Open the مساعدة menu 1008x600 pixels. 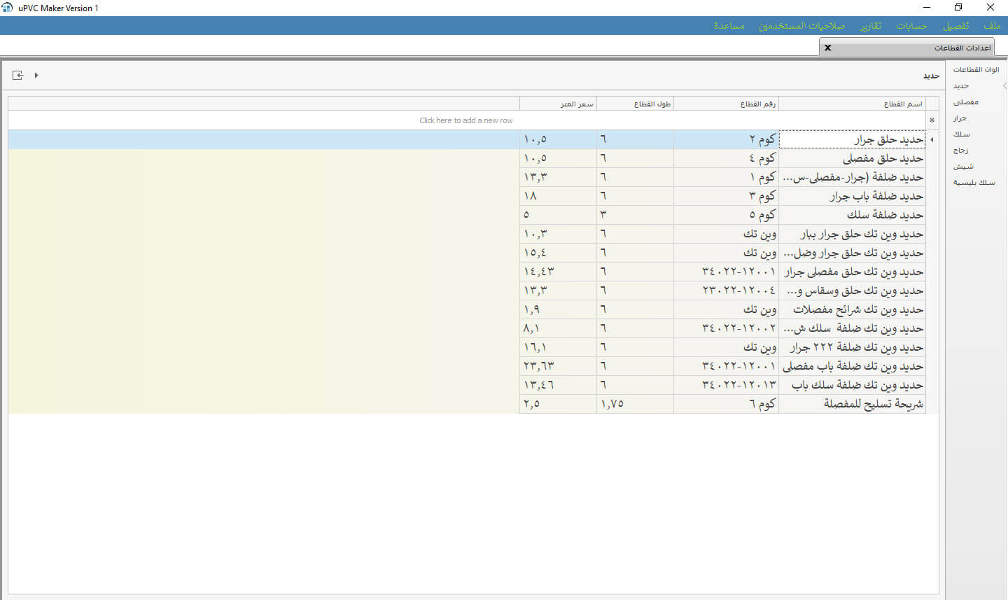pyautogui.click(x=729, y=26)
